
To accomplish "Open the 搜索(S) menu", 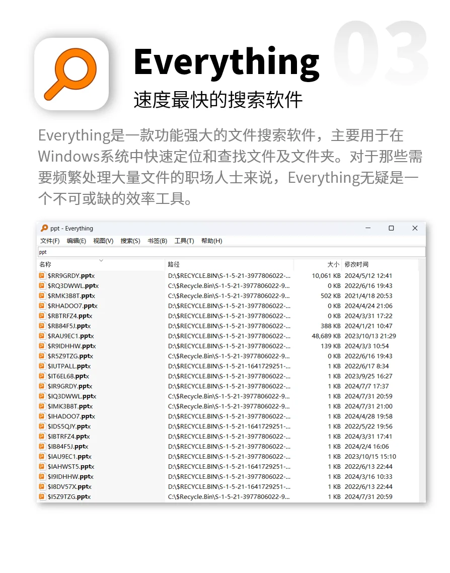I will [x=130, y=241].
